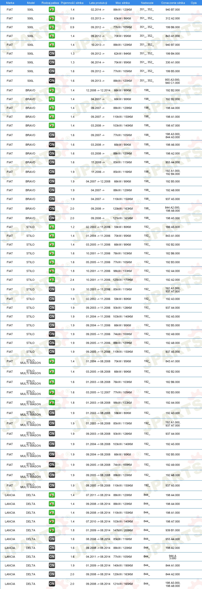Viewport: 202px width, 589px height.
Task: Click diesel icon in Delta 198 A5.000, 198 A8.000 row
Action: [52, 584]
